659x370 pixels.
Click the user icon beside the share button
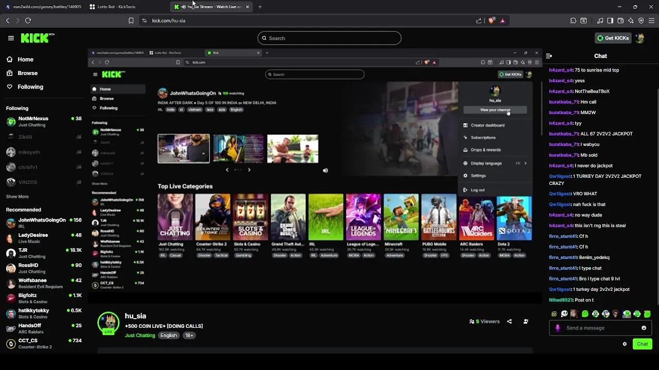coord(526,321)
